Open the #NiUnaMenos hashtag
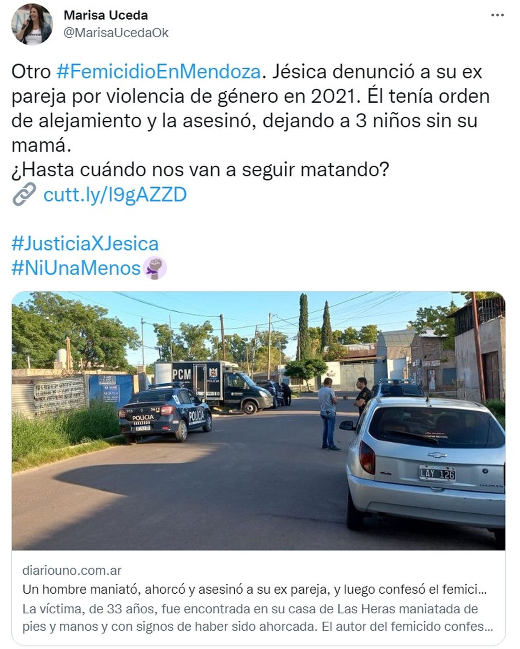 tap(76, 268)
